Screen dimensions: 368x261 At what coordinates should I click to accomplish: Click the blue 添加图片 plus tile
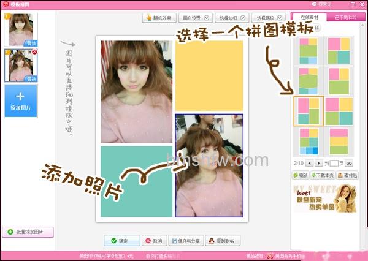21,101
